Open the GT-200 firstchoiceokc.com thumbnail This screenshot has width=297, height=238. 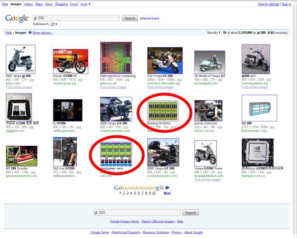click(259, 108)
